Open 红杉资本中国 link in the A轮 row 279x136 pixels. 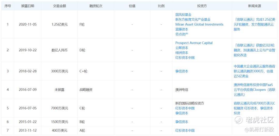pyautogui.click(x=185, y=131)
